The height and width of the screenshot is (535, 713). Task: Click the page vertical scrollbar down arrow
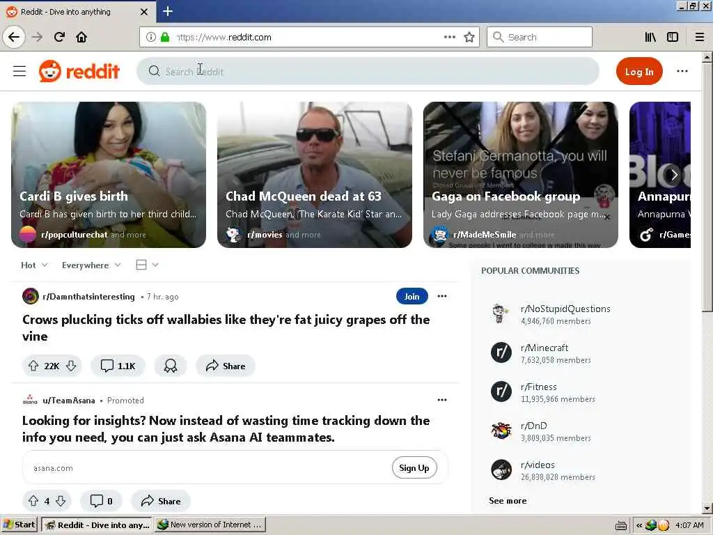point(707,508)
